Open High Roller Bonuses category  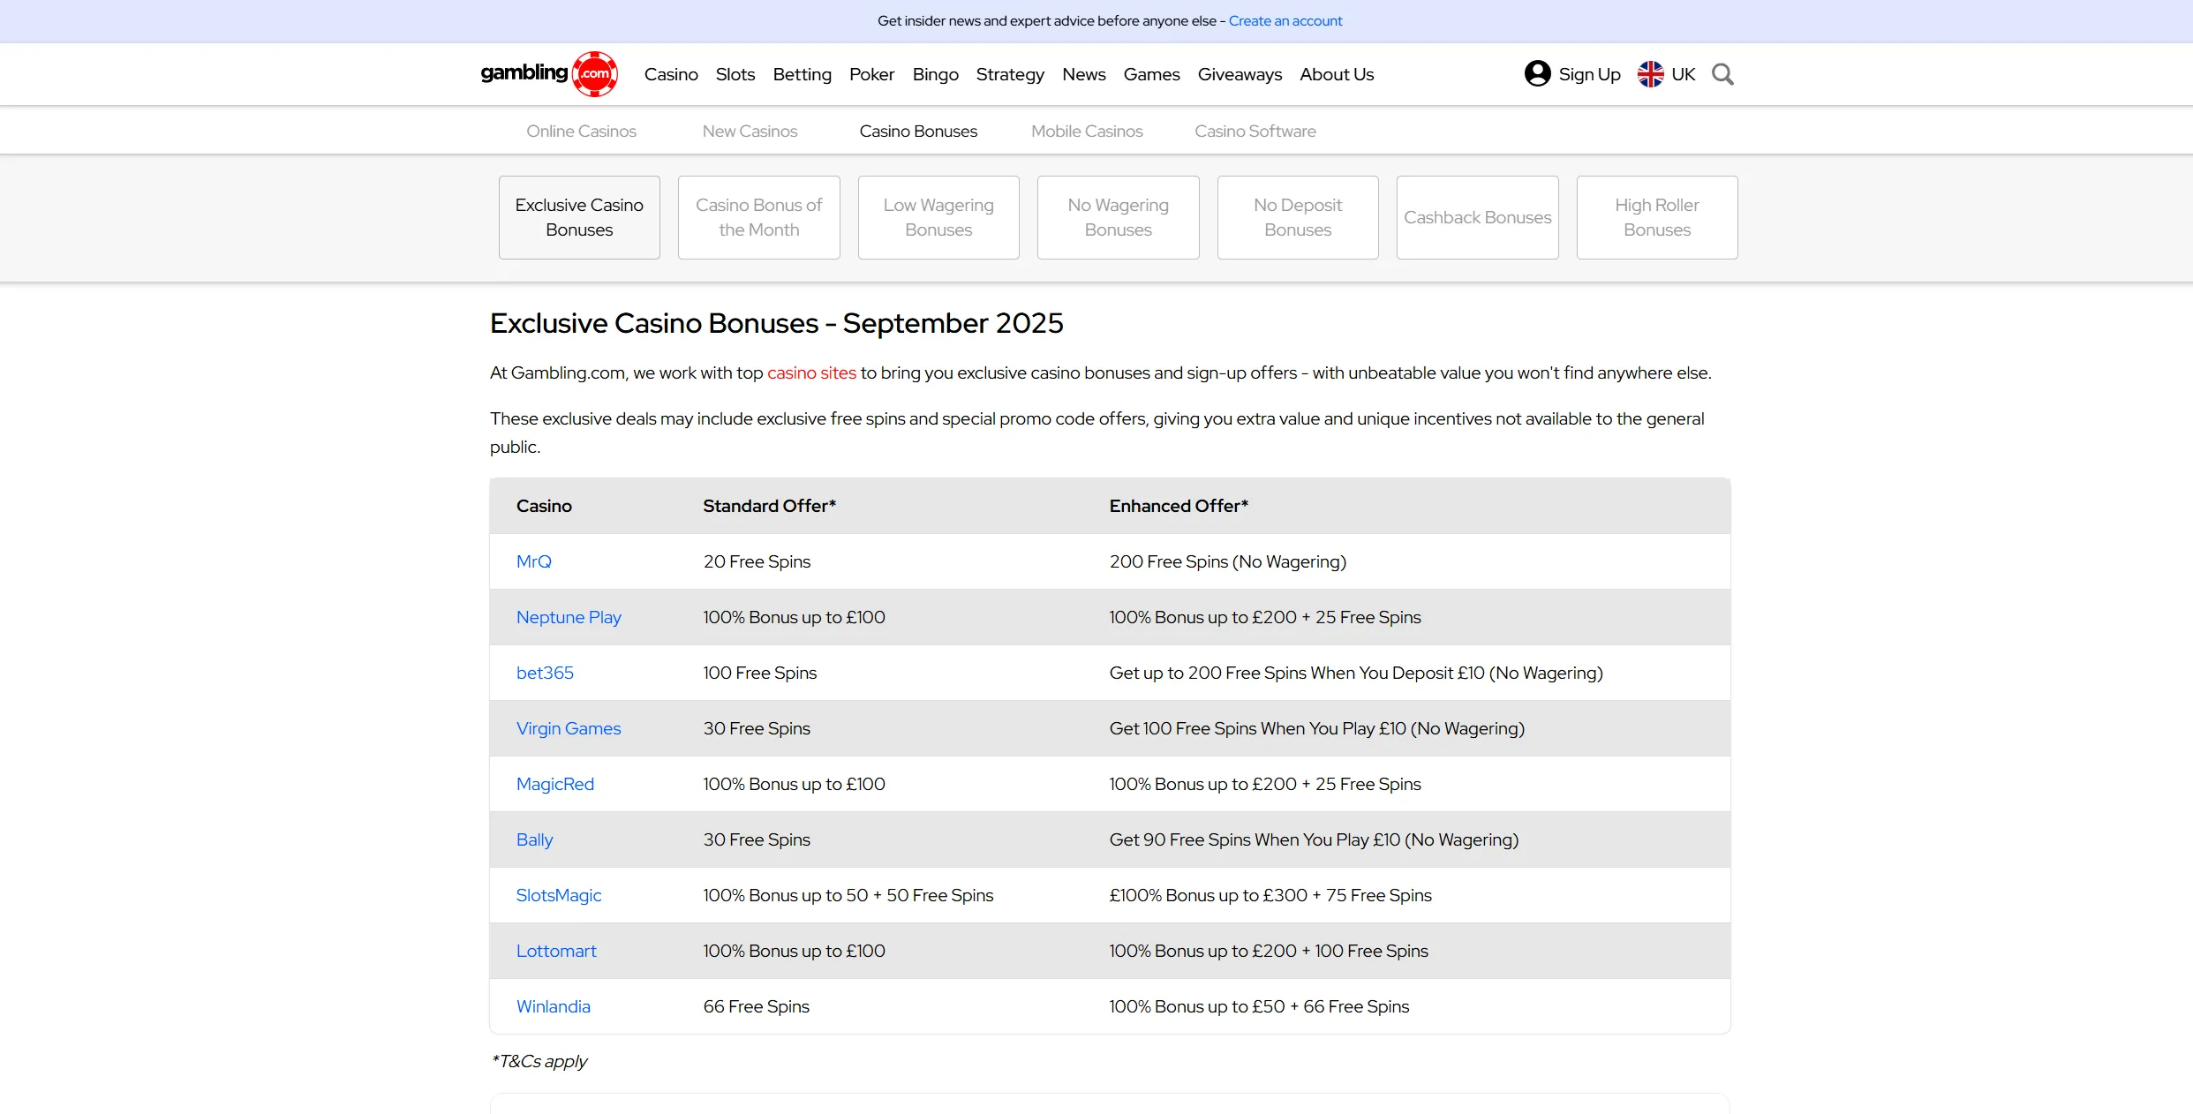(1657, 217)
